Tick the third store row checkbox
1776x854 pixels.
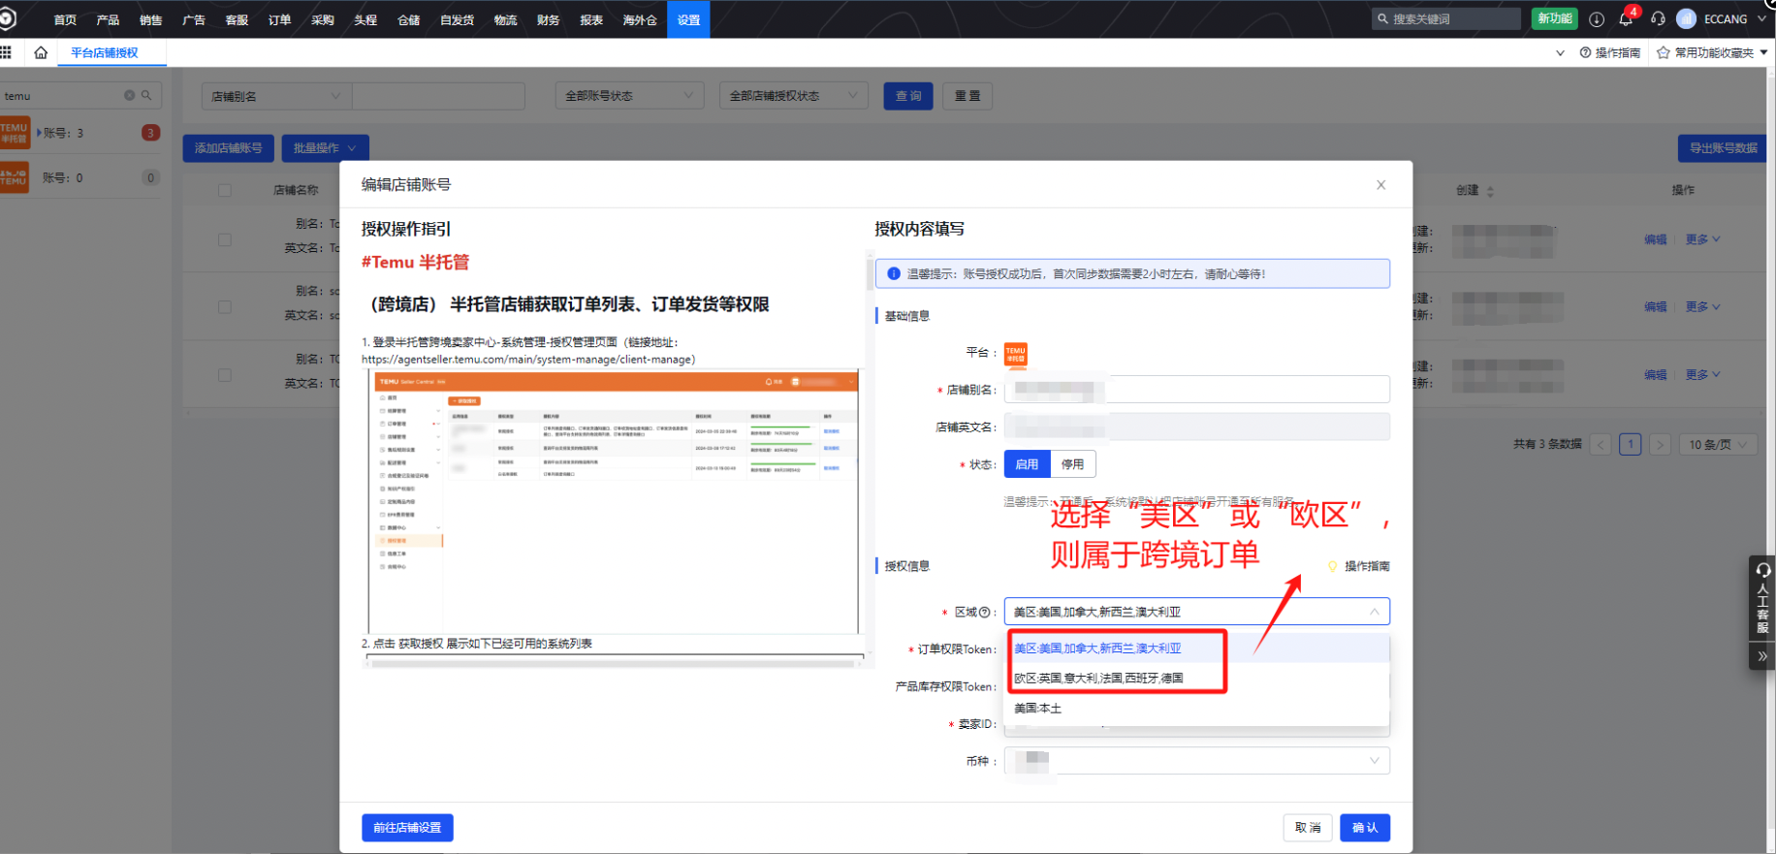[225, 375]
